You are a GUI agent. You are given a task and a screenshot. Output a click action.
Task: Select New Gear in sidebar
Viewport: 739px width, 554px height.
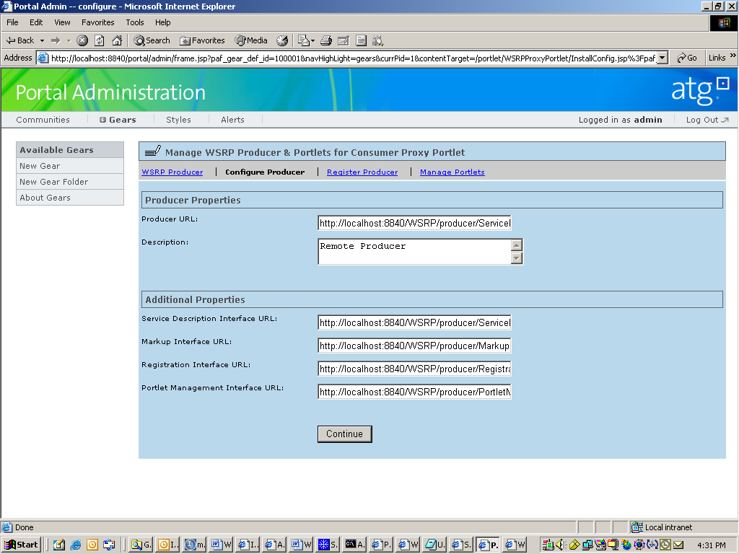pos(70,166)
